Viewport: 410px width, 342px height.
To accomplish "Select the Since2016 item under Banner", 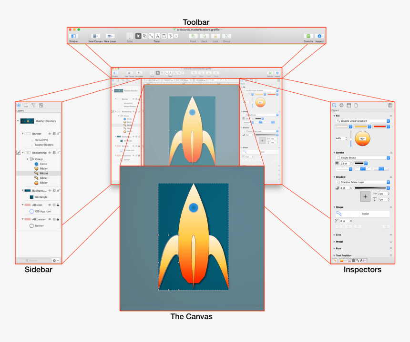I will (41, 140).
